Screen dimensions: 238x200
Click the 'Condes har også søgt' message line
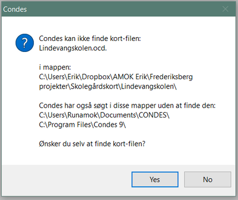click(127, 105)
